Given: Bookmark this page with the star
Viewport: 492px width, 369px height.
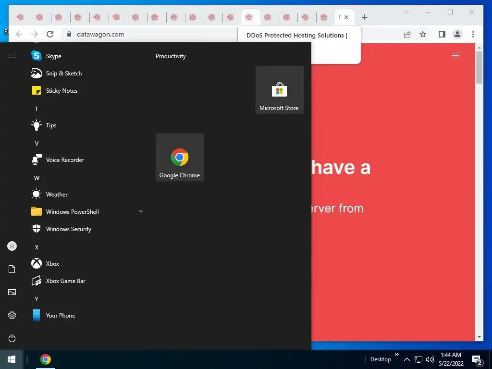Looking at the screenshot, I should tap(423, 34).
